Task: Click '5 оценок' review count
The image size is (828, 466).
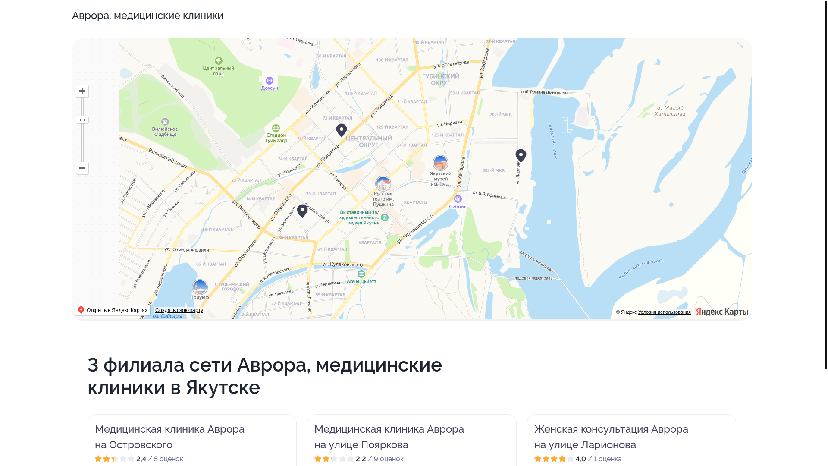Action: click(x=168, y=459)
